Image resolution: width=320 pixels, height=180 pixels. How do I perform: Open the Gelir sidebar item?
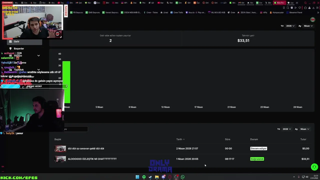[x=24, y=41]
